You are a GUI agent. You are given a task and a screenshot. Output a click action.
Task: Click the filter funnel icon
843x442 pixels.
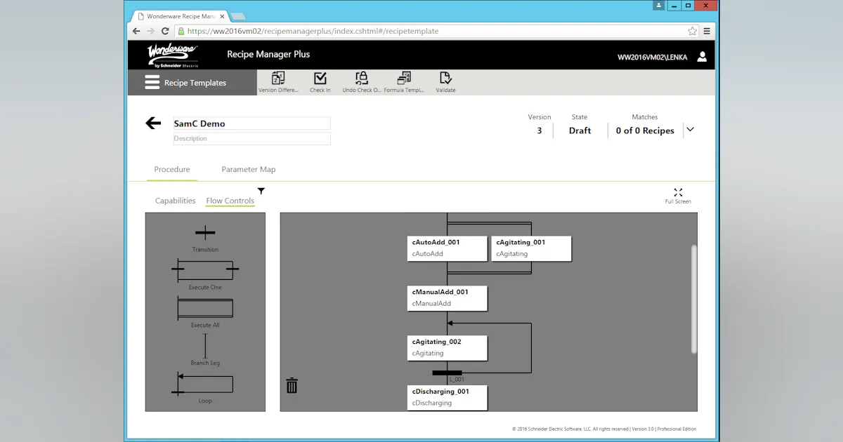[261, 191]
